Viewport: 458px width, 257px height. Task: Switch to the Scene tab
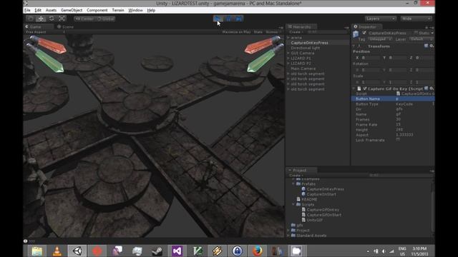tap(65, 27)
